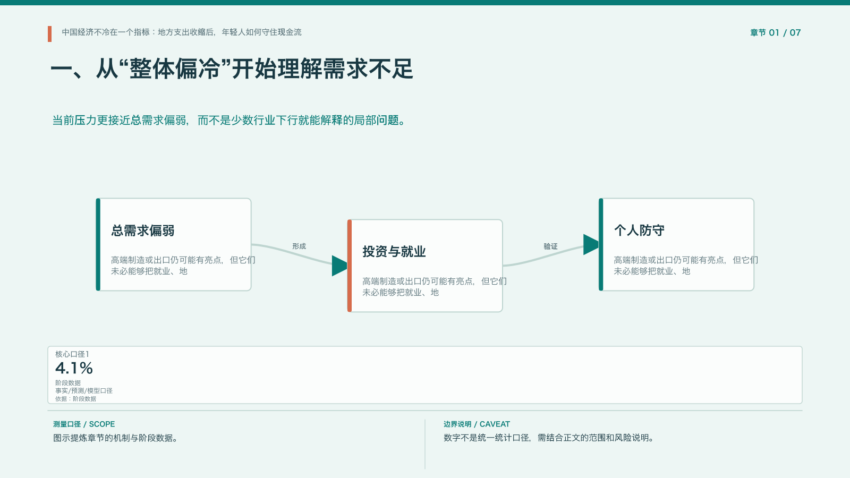850x478 pixels.
Task: Click the 投资与就业 card heading
Action: click(394, 252)
